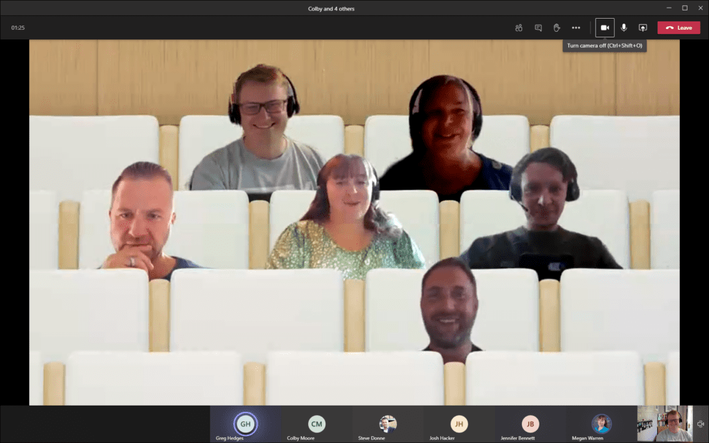Viewport: 709px width, 443px height.
Task: Open the meeting chat icon
Action: click(x=538, y=28)
